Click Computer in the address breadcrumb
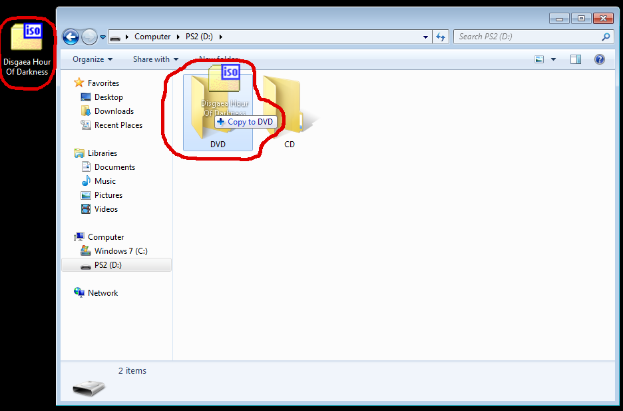 [152, 37]
